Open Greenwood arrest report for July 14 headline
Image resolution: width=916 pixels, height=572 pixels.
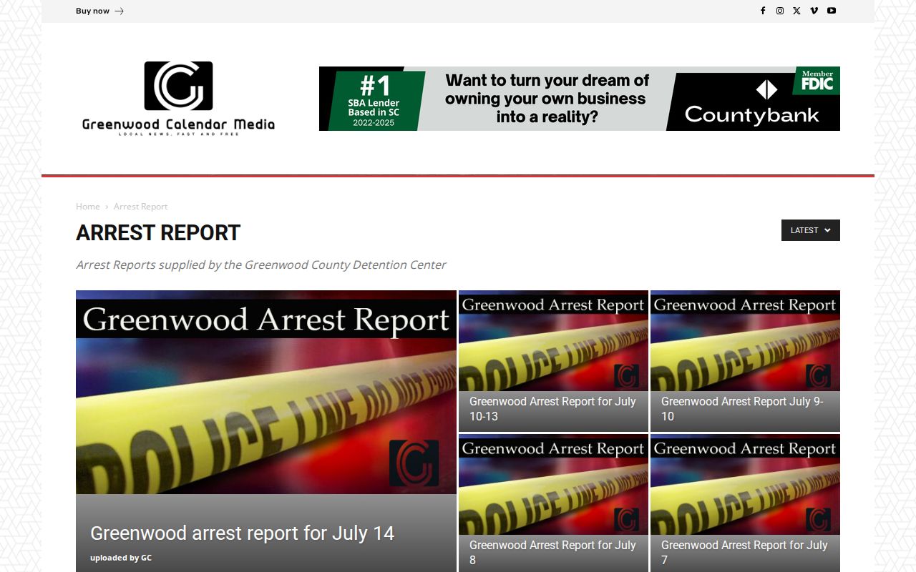click(242, 533)
